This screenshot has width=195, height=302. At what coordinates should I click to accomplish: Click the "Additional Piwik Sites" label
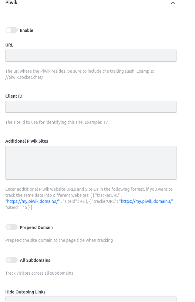[x=27, y=141]
